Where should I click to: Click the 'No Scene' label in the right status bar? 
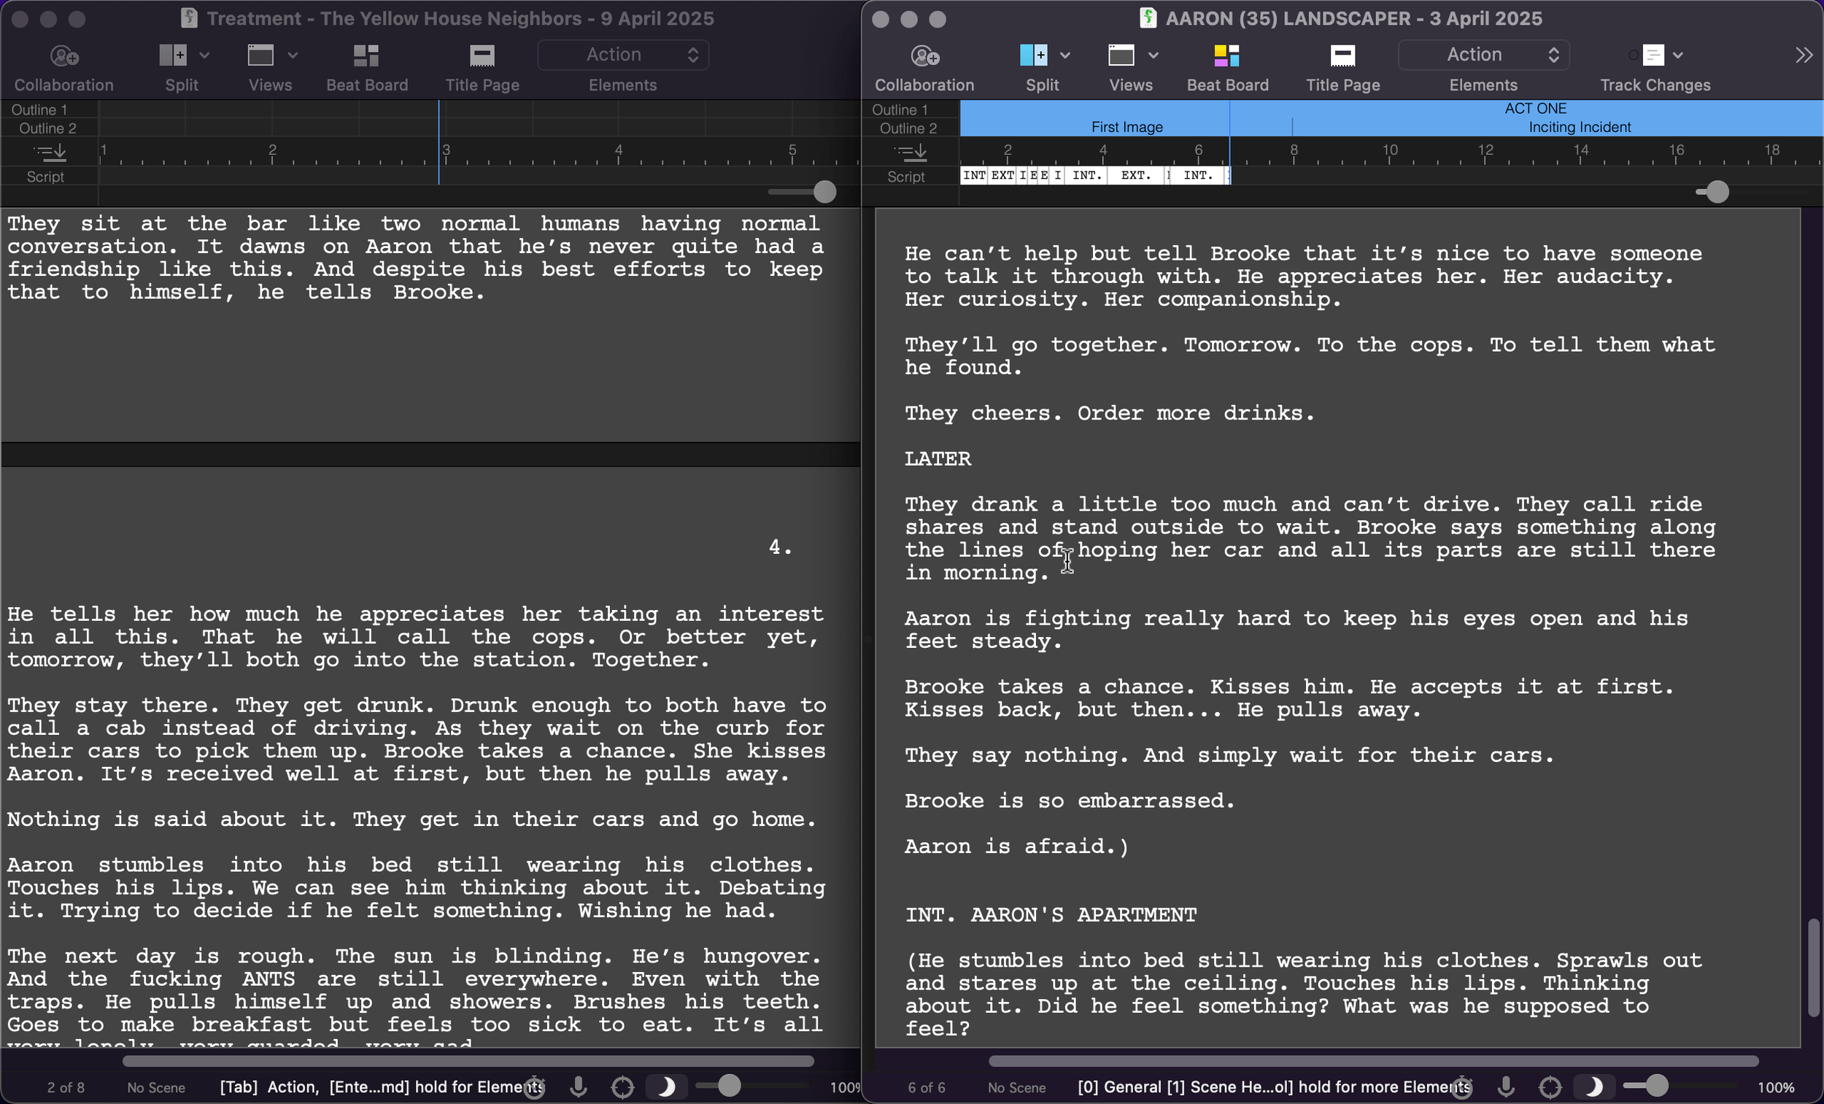pyautogui.click(x=1016, y=1087)
